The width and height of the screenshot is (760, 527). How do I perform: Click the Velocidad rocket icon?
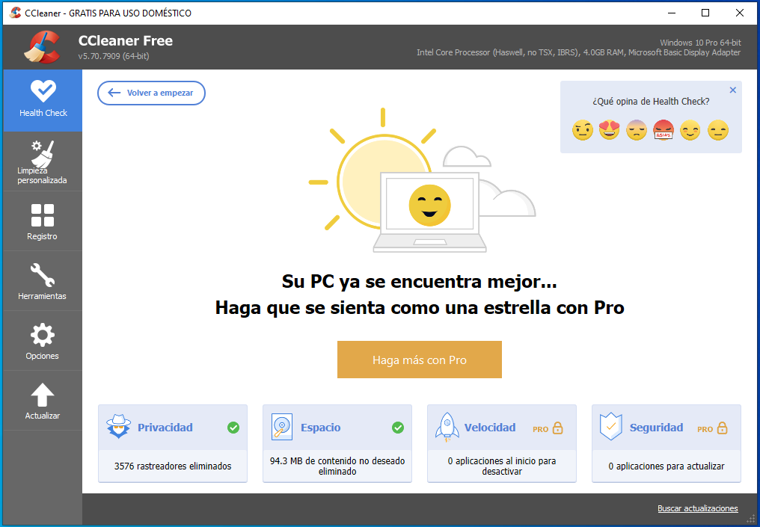[447, 428]
